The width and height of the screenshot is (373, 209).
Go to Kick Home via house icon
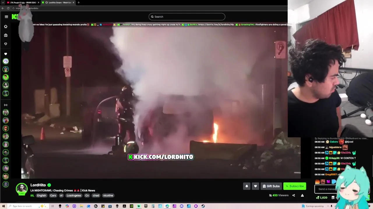coord(6,26)
